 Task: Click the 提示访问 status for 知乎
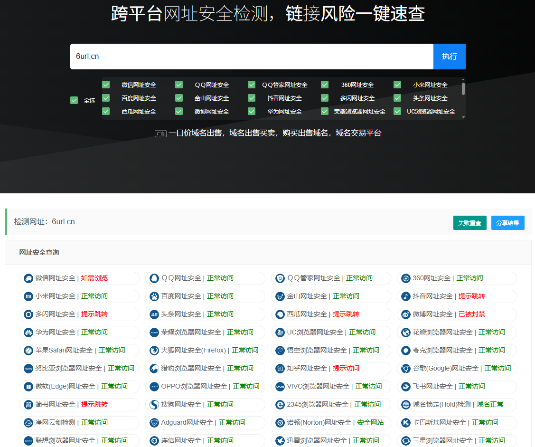(x=346, y=368)
